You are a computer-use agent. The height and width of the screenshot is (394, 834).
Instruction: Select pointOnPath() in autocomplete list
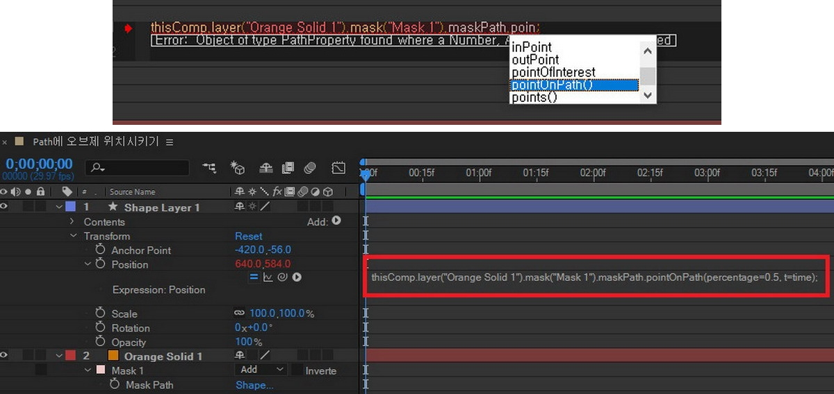574,85
